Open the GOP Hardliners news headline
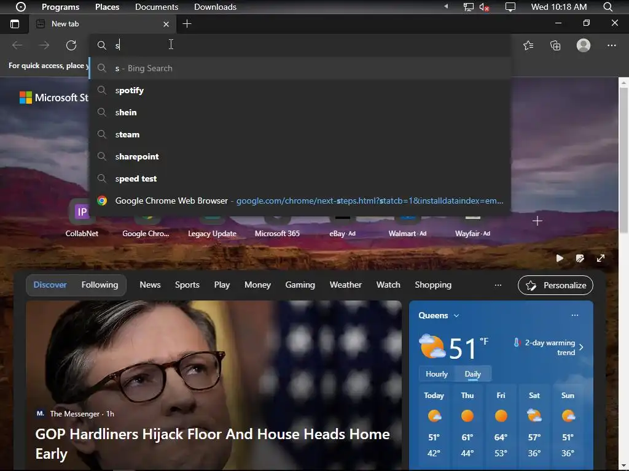The width and height of the screenshot is (629, 471). [x=213, y=444]
